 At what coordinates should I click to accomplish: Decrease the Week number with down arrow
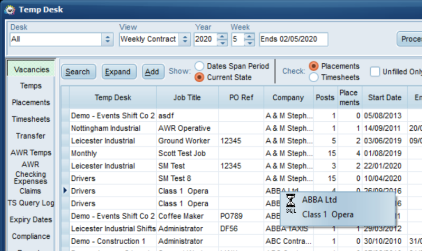pyautogui.click(x=250, y=43)
